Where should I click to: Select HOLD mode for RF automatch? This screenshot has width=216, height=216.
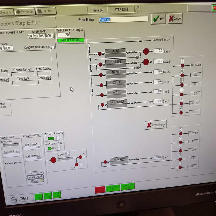(35, 181)
